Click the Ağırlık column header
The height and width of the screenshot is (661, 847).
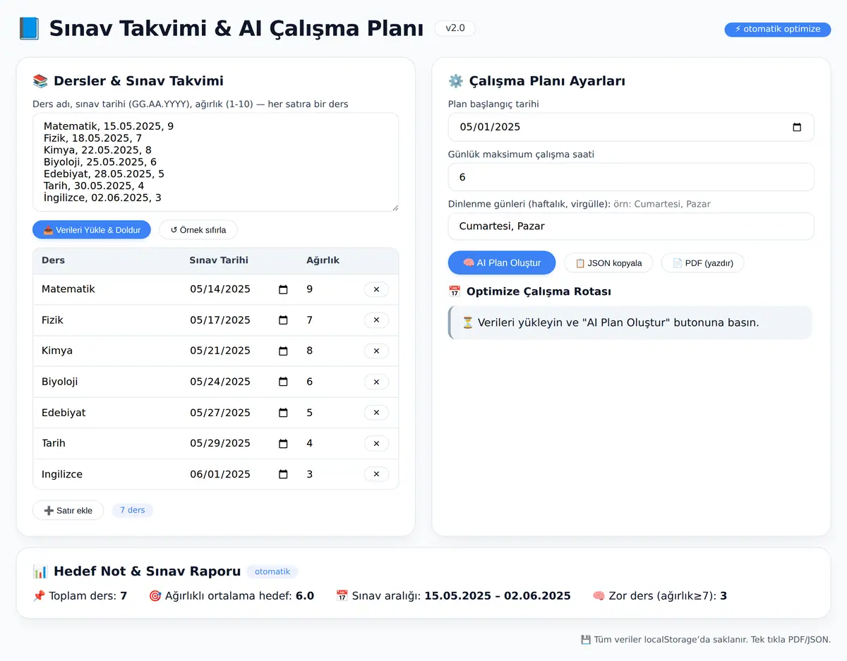point(323,260)
